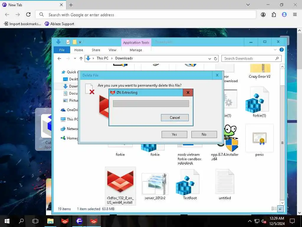Open OneDrive in the navigation pane
The width and height of the screenshot is (302, 227).
click(69, 110)
